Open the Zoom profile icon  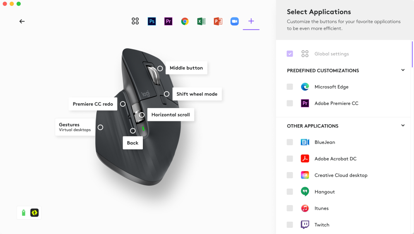(234, 21)
